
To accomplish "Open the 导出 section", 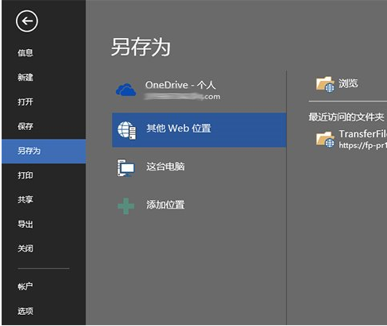I will click(25, 224).
